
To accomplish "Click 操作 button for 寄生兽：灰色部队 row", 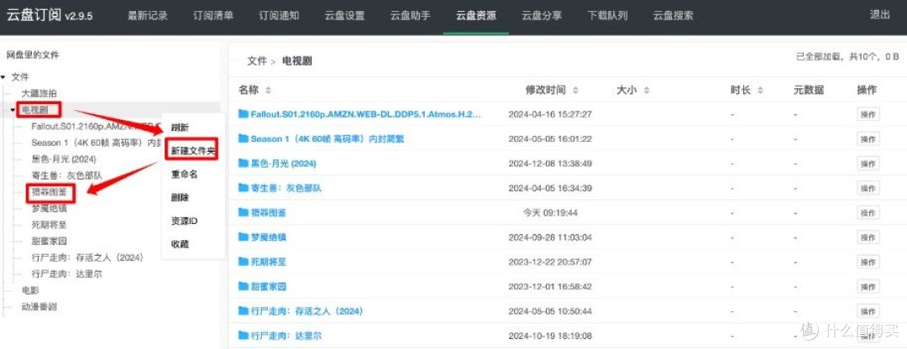I will point(868,189).
